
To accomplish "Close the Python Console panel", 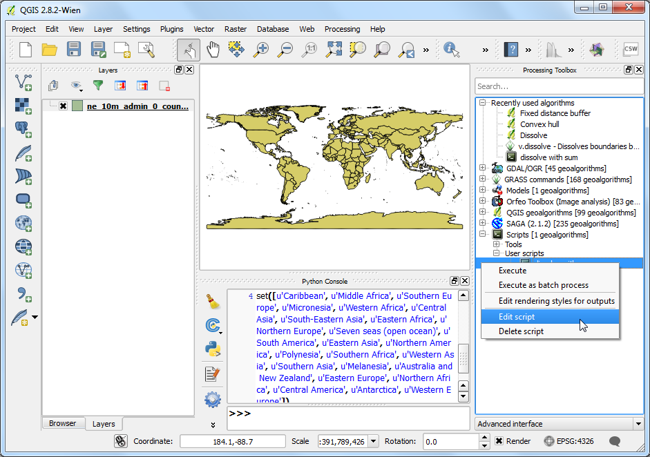I will point(465,281).
